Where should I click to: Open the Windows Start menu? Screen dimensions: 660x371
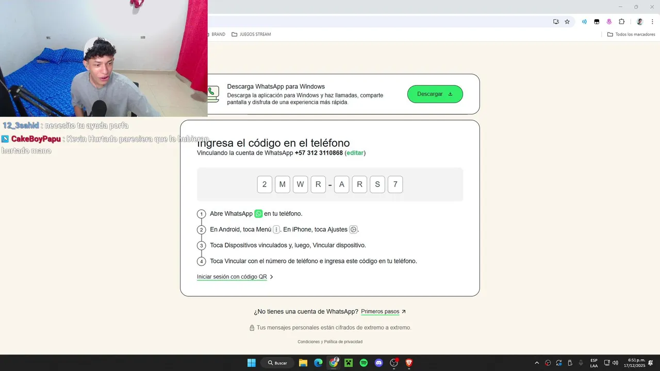tap(251, 363)
